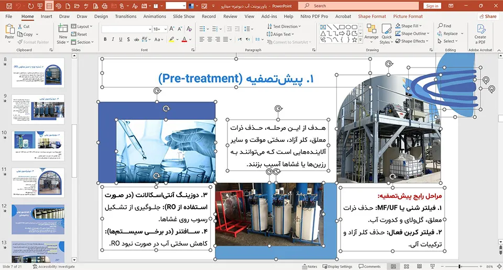The image size is (503, 270).
Task: Start Slide Show from status bar
Action: 432,266
